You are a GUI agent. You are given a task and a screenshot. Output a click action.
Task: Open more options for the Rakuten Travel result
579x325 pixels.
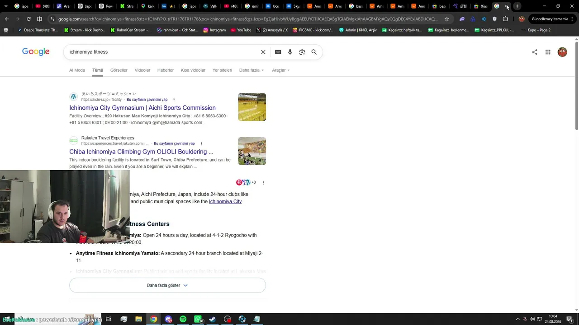click(201, 144)
